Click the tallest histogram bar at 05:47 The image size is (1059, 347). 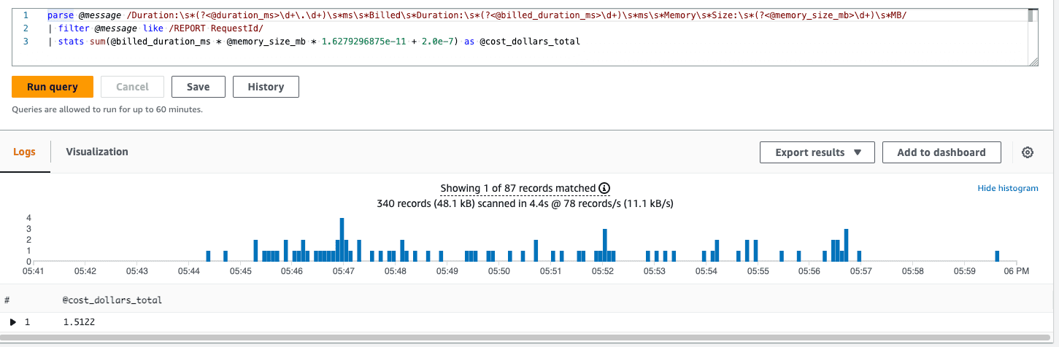(x=342, y=239)
